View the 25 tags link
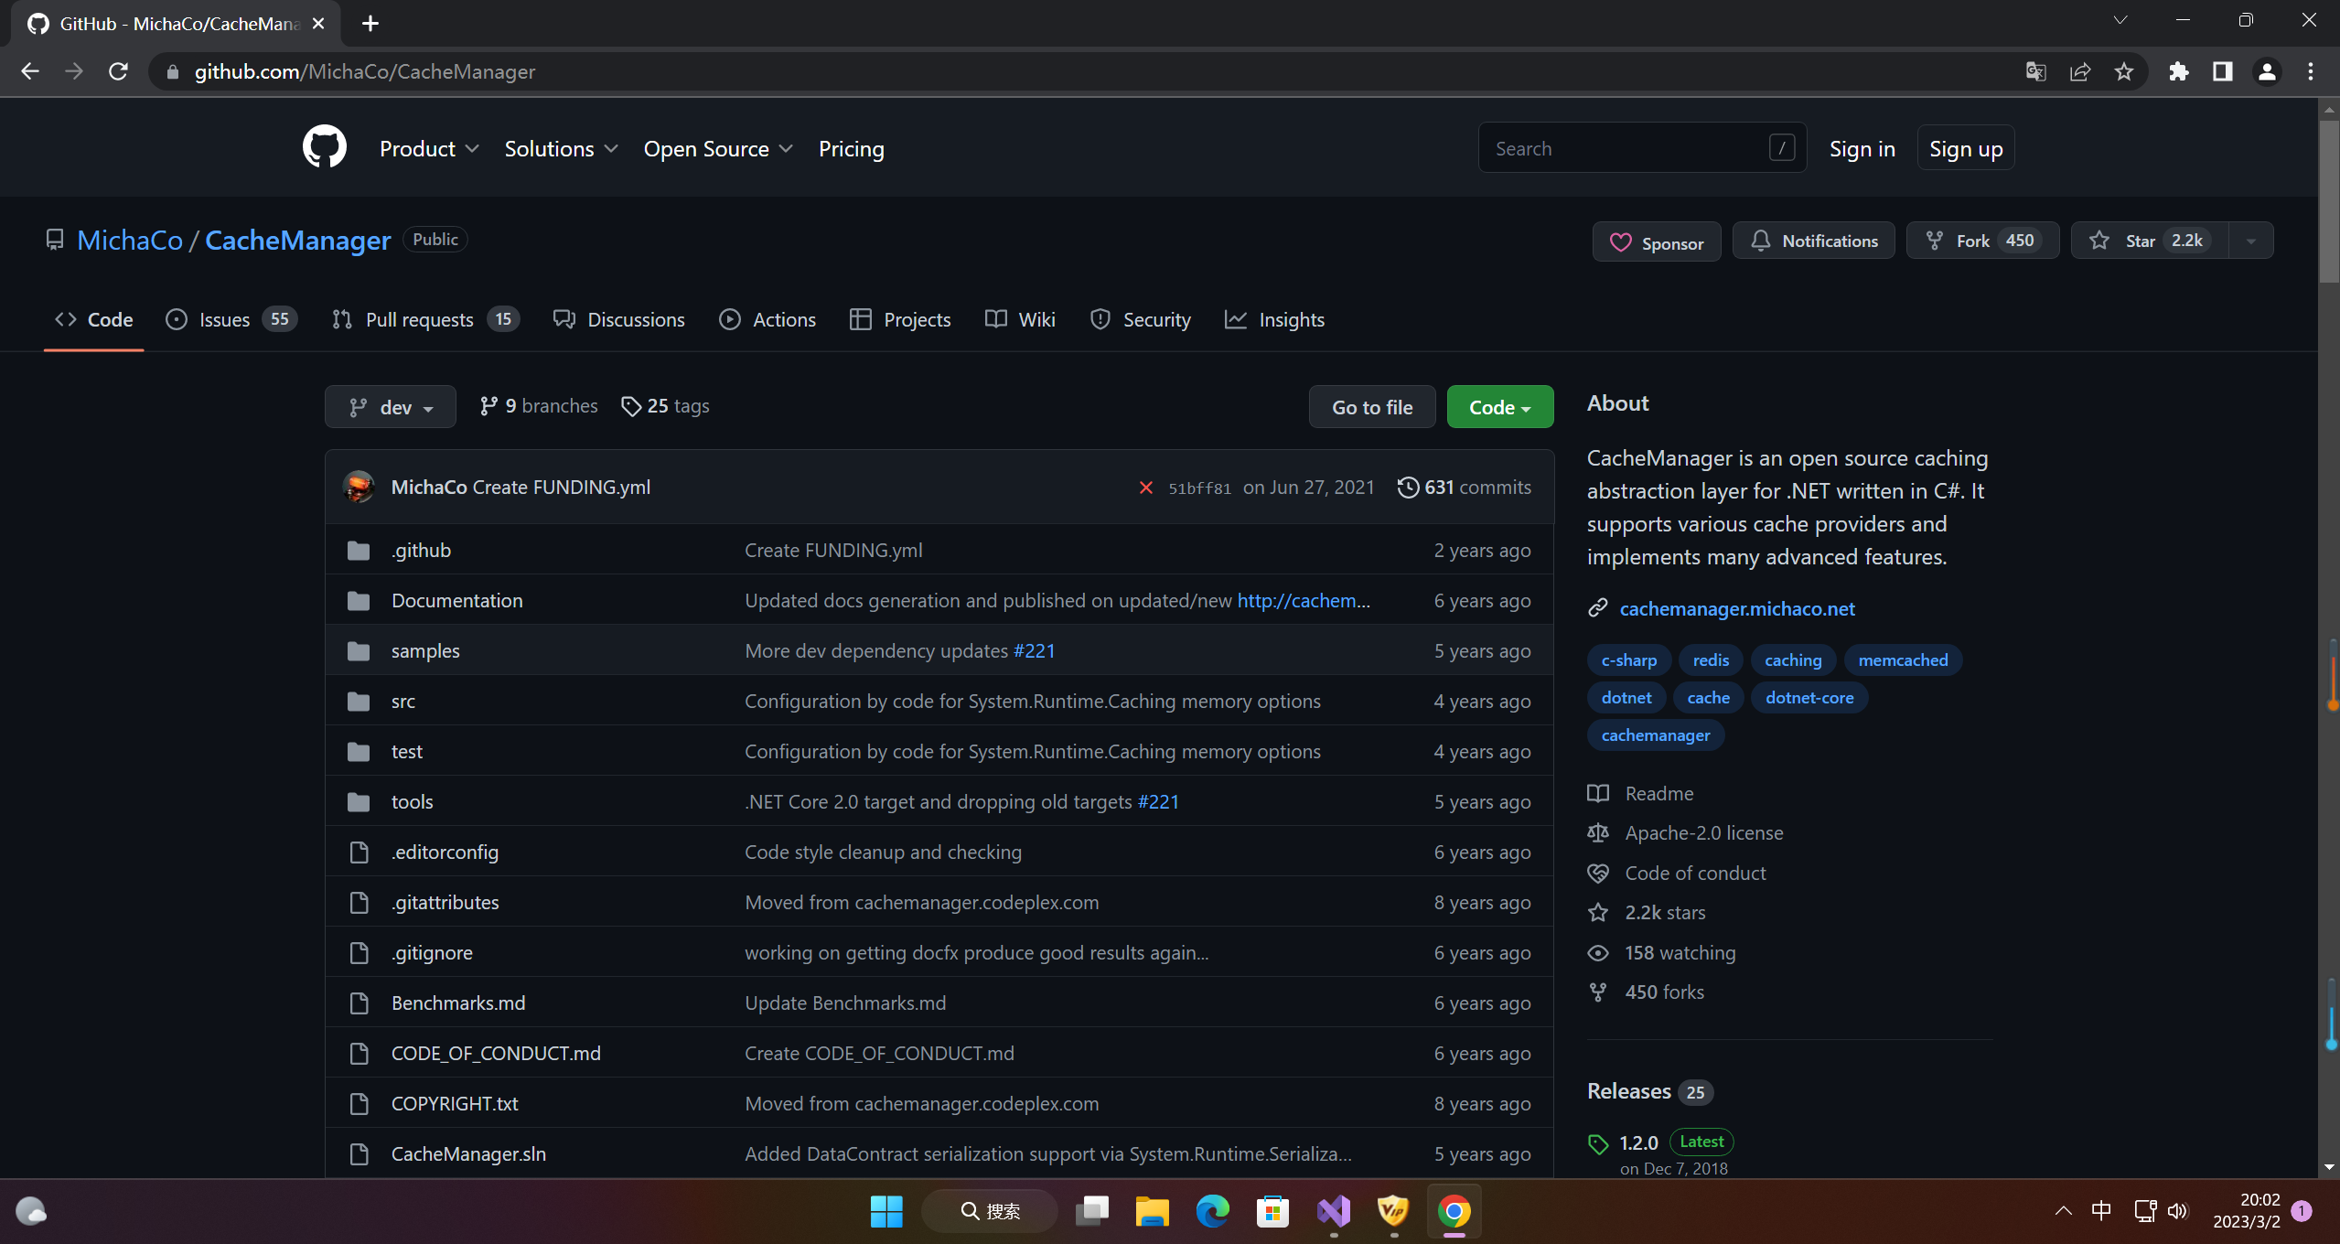This screenshot has height=1244, width=2340. coord(665,405)
